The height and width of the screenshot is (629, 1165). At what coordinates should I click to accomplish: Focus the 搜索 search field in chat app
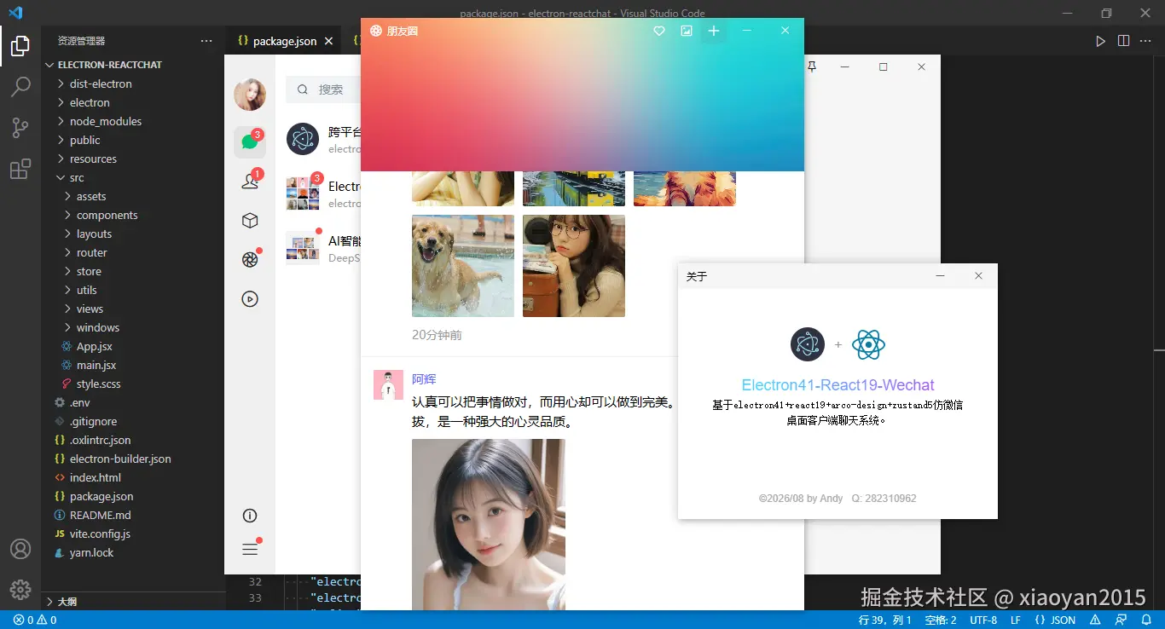(x=323, y=89)
